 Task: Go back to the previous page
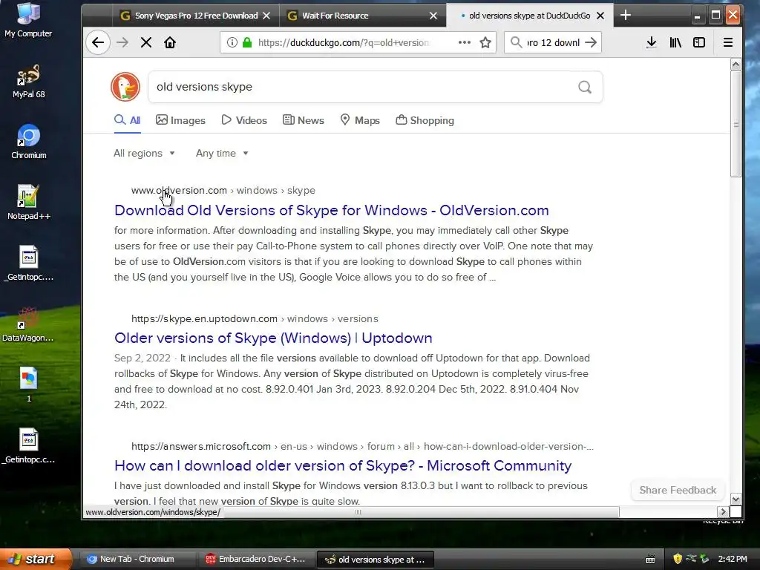coord(98,42)
